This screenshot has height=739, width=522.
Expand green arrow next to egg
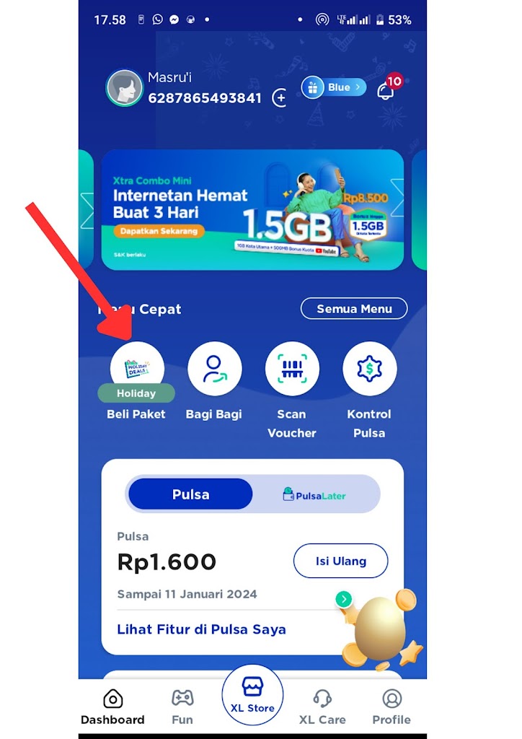tap(344, 599)
